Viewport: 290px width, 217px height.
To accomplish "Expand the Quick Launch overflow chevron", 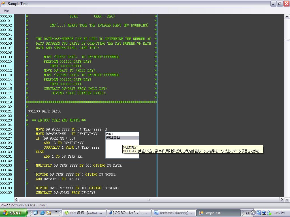I will pos(56,211).
